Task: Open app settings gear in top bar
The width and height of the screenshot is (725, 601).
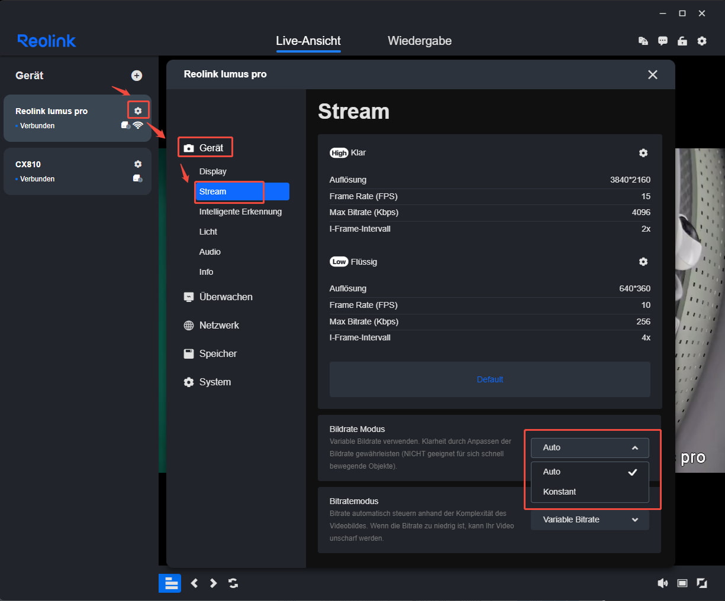Action: click(x=702, y=41)
